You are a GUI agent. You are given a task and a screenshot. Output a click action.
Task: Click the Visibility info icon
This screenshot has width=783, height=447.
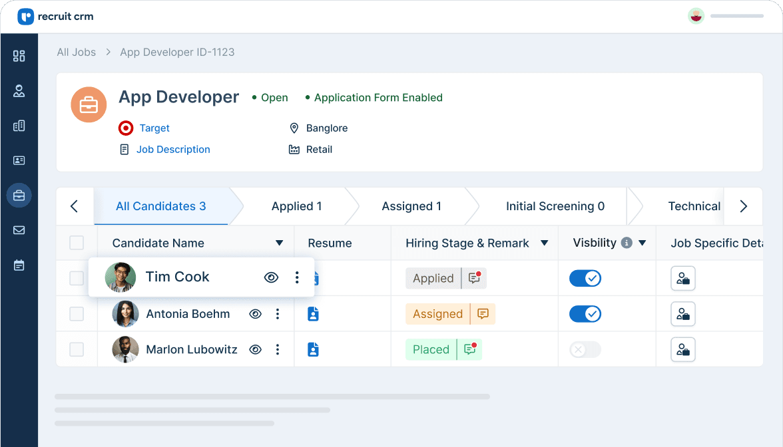click(626, 243)
